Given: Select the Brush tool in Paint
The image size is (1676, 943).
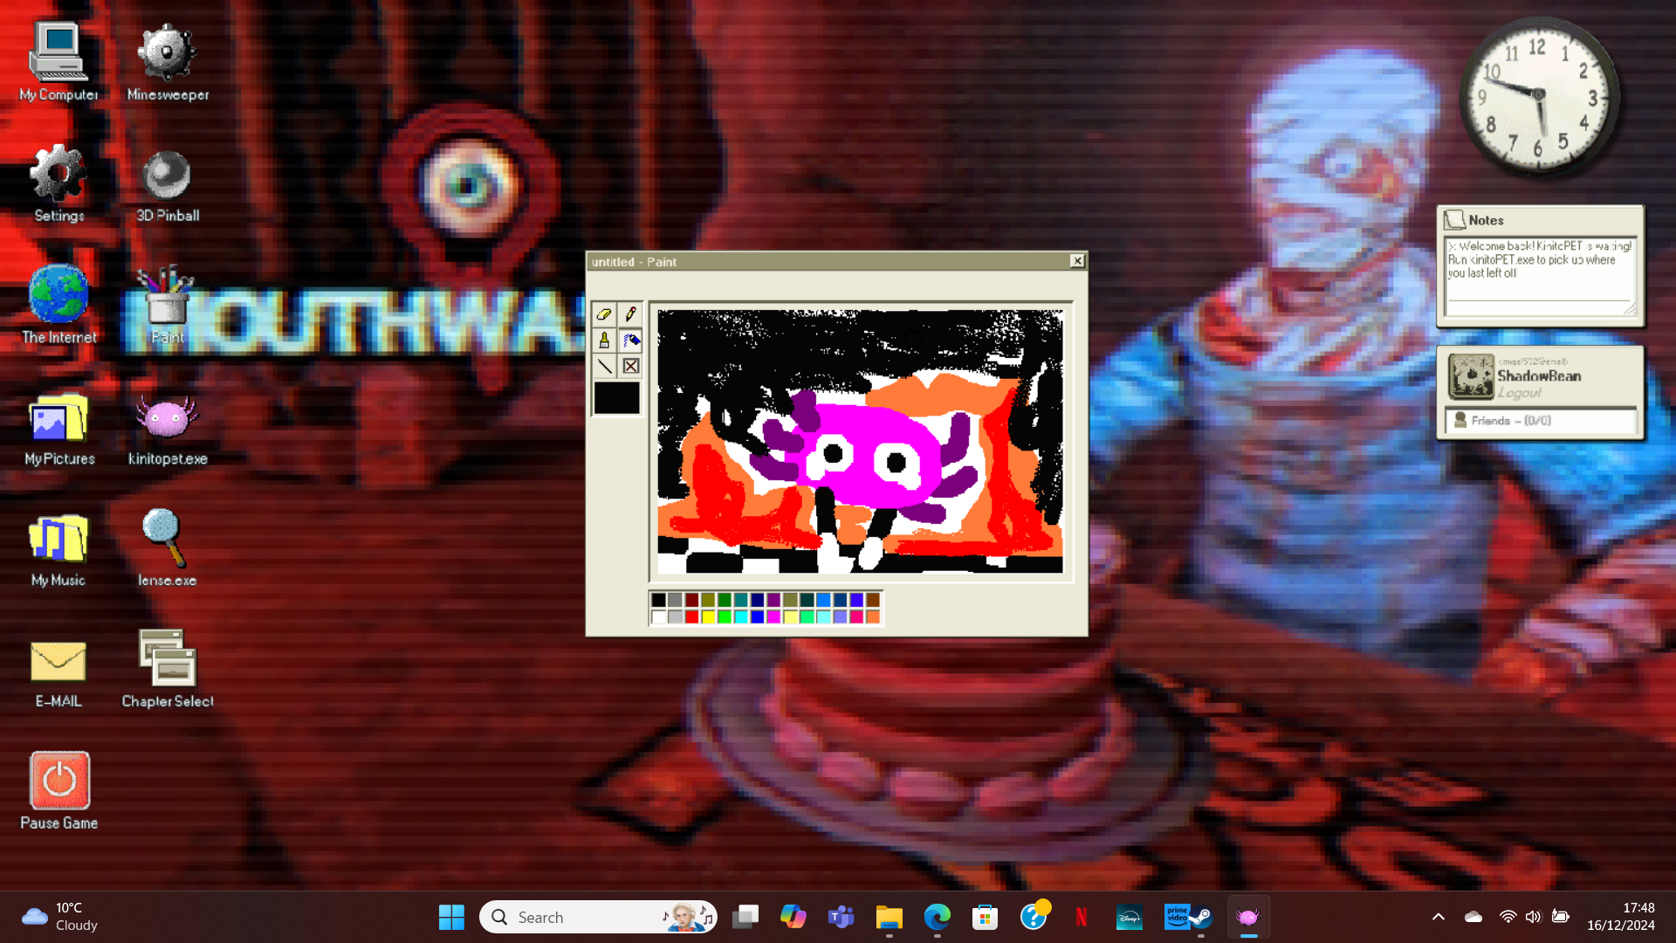Looking at the screenshot, I should click(604, 341).
